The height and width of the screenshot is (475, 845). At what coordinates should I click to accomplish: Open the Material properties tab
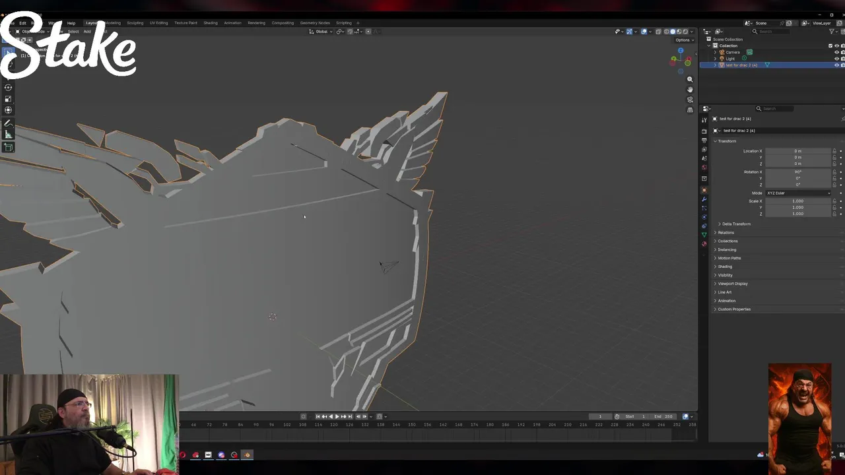(704, 244)
